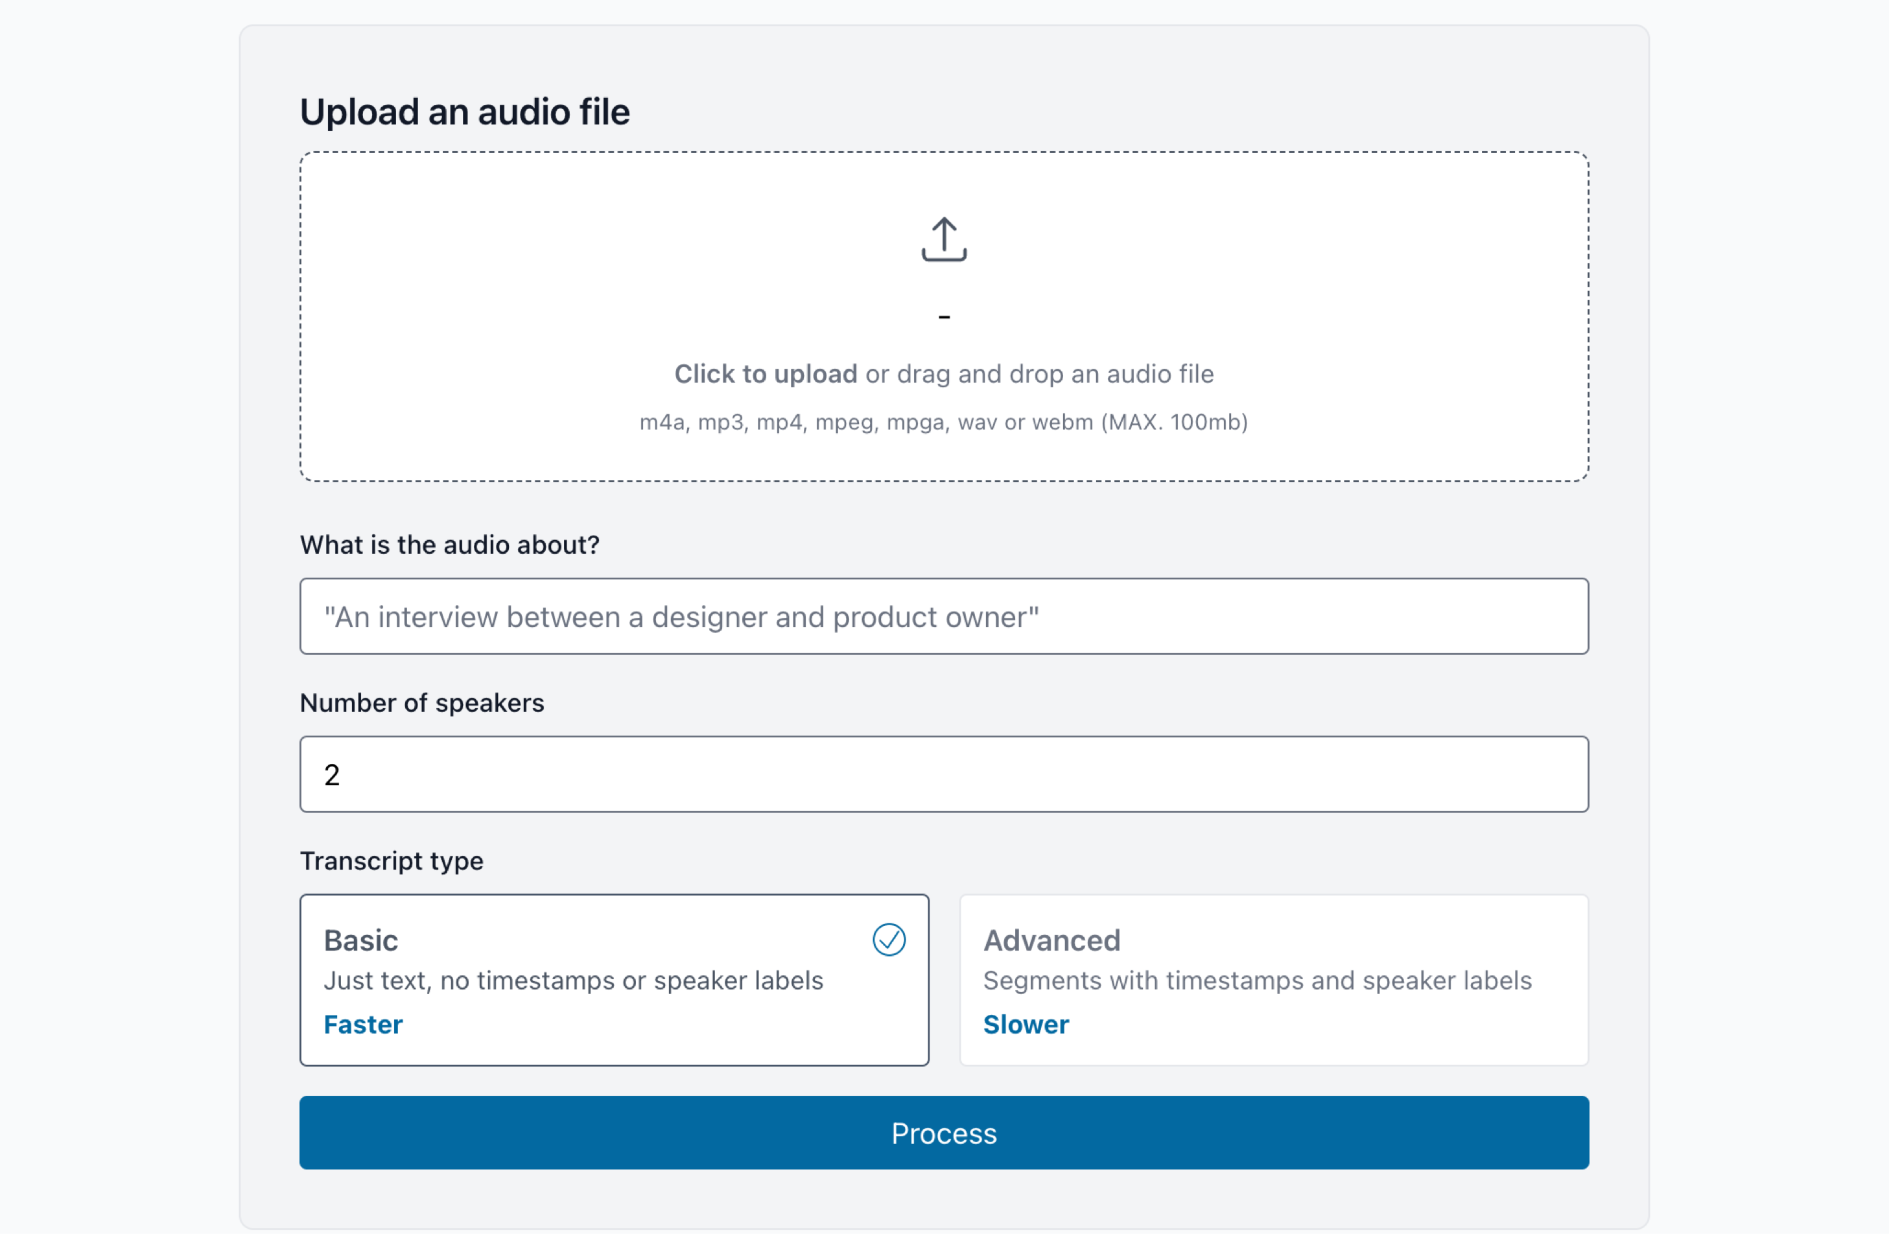The image size is (1889, 1234).
Task: Click the upload arrow icon
Action: [944, 239]
